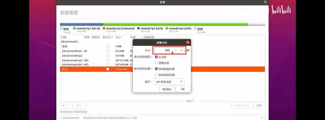
Task: Close the 安装 installer window
Action: point(265,2)
